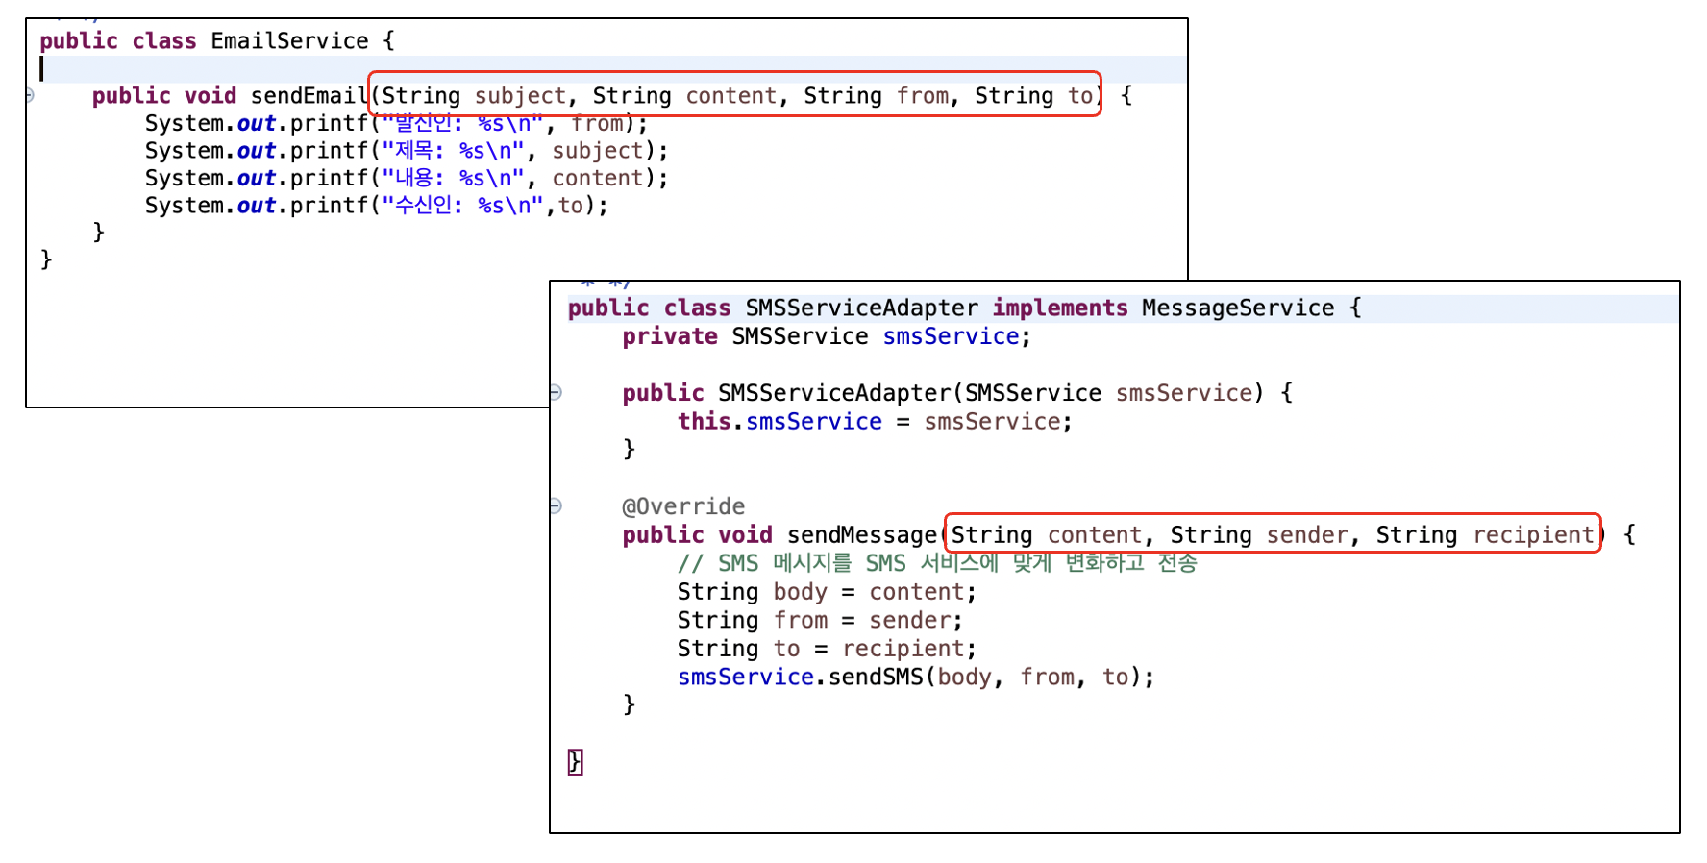Click the 'private' keyword of smsService field
The image size is (1707, 863).
[x=670, y=336]
